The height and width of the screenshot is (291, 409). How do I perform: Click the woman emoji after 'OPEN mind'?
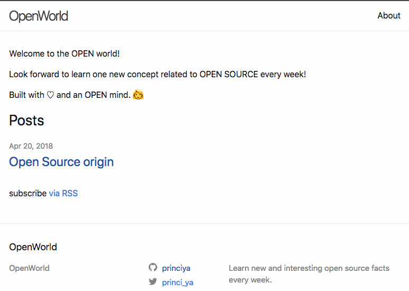138,95
